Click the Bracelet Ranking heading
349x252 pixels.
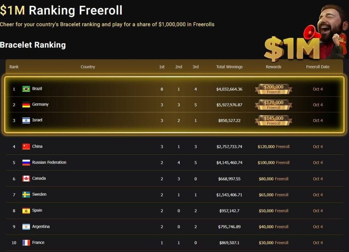point(33,45)
